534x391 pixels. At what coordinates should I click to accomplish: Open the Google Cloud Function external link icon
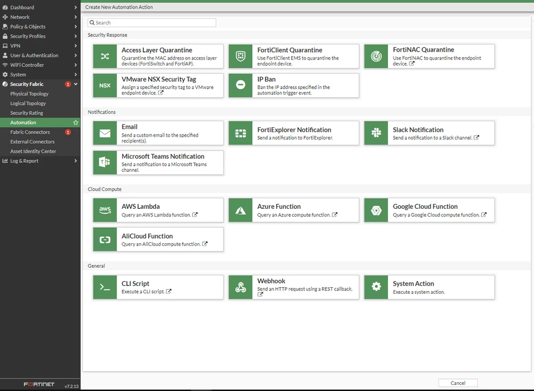pos(484,214)
